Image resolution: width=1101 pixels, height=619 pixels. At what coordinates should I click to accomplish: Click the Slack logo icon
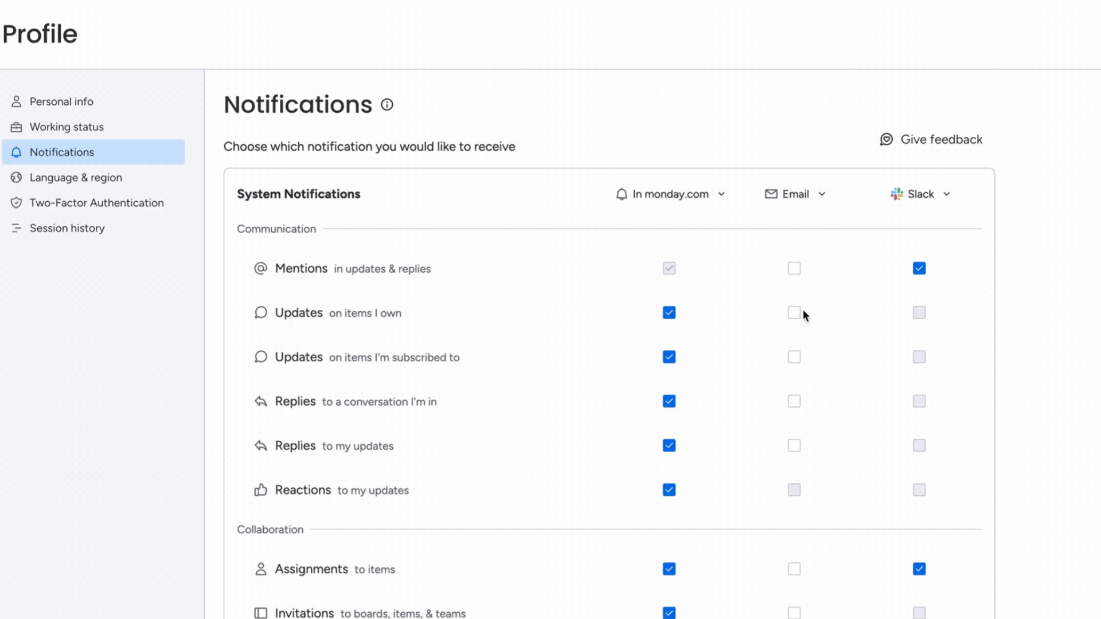click(x=896, y=194)
